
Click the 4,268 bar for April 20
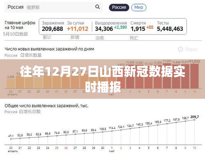tap(11, 84)
